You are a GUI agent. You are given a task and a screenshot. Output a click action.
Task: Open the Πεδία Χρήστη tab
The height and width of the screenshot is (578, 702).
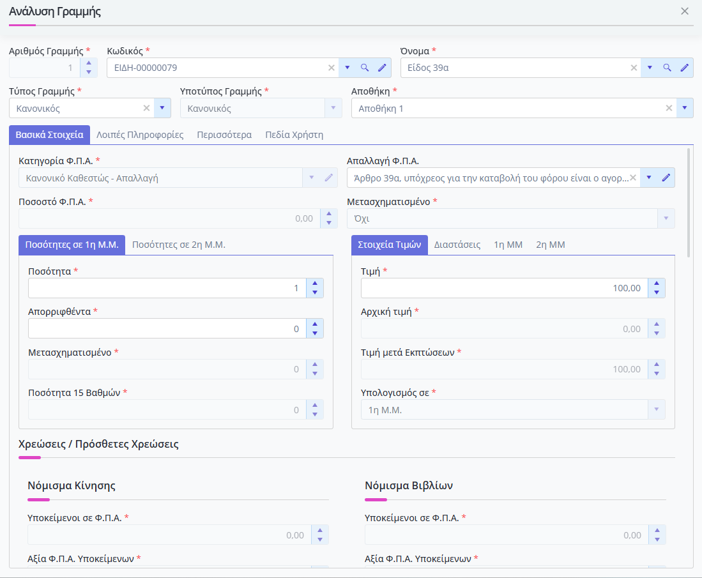[x=294, y=135]
